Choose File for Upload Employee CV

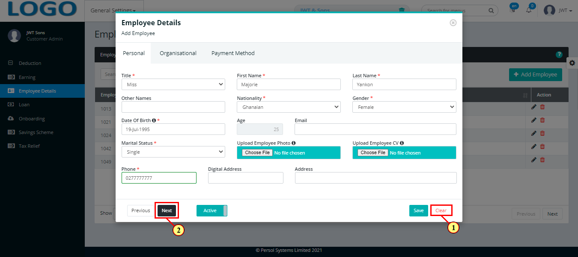373,152
